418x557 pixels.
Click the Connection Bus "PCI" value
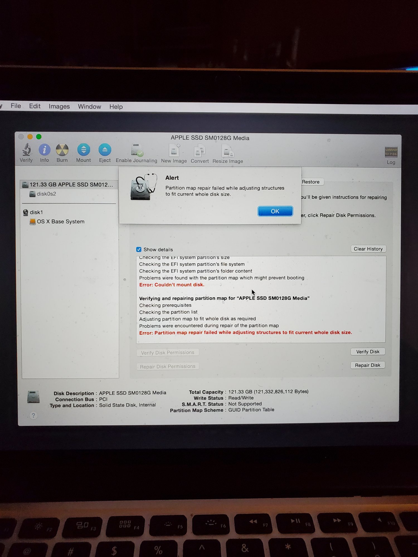(103, 399)
